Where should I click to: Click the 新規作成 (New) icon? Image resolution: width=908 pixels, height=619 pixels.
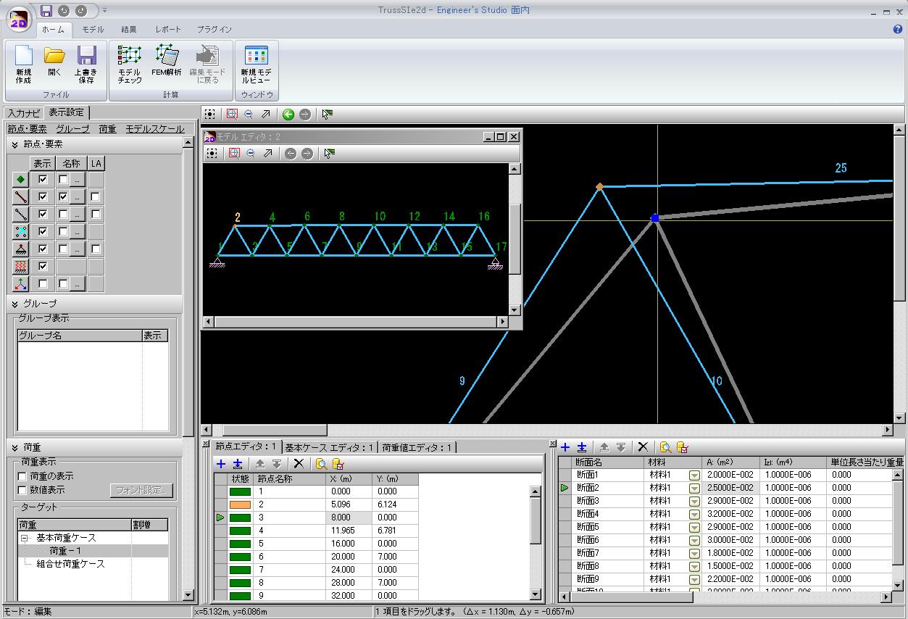coord(23,64)
